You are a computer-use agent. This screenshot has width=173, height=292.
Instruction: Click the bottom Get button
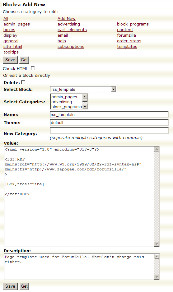tap(24, 286)
